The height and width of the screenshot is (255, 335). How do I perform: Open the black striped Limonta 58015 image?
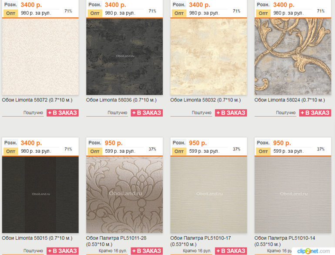pyautogui.click(x=40, y=195)
